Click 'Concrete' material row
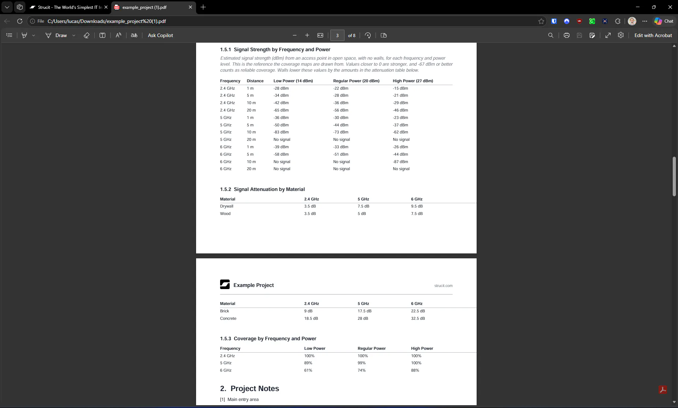The image size is (678, 408). coord(336,318)
